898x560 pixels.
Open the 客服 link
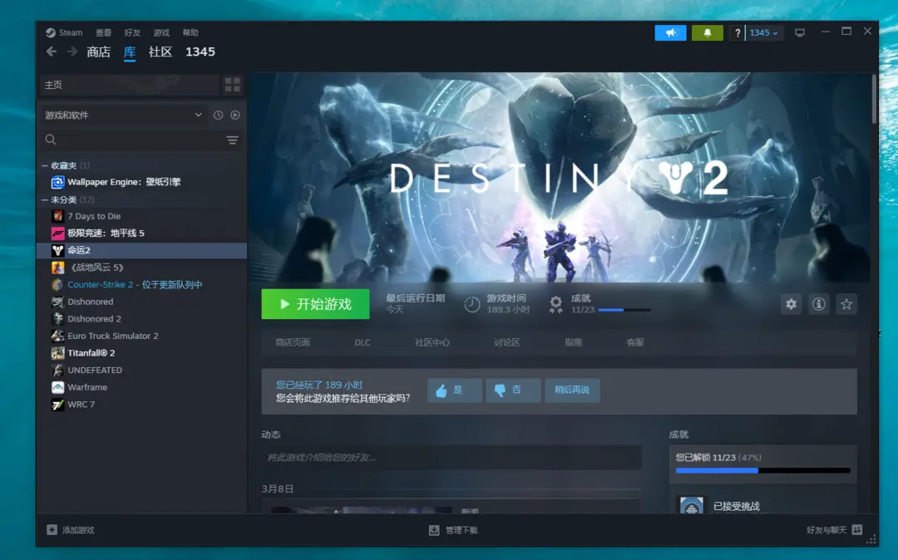coord(635,342)
